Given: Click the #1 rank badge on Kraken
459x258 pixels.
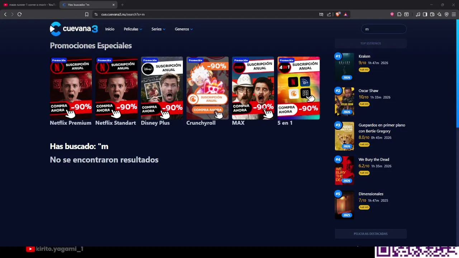Looking at the screenshot, I should pos(338,56).
